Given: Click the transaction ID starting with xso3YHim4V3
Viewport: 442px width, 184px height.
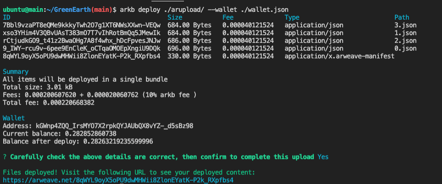Looking at the screenshot, I should point(82,33).
